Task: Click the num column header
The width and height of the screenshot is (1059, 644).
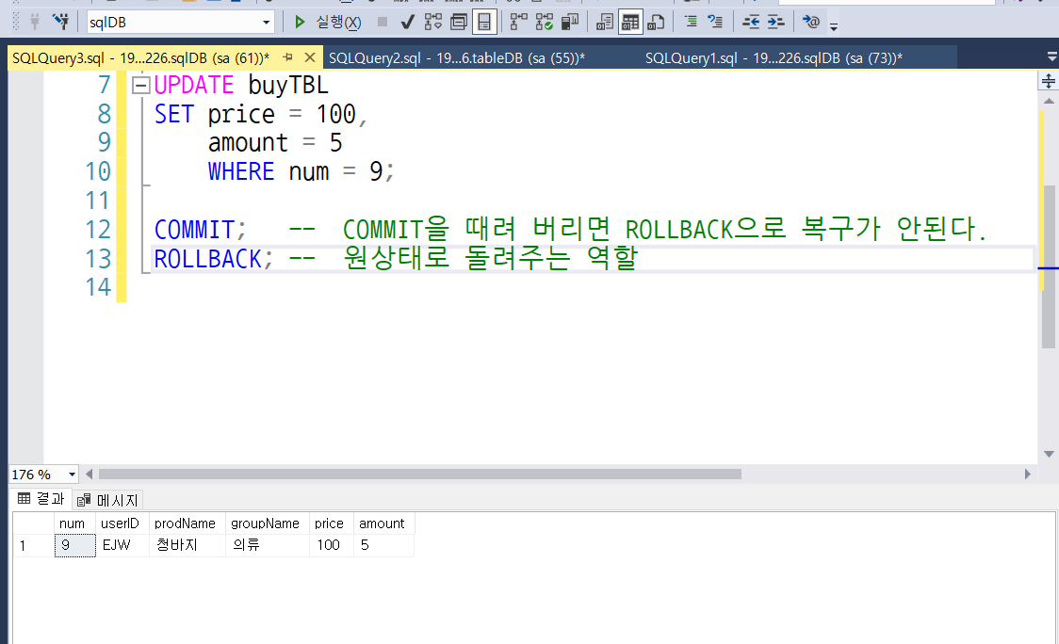Action: pos(75,523)
